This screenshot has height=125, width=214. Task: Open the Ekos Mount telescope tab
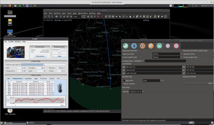(159, 46)
